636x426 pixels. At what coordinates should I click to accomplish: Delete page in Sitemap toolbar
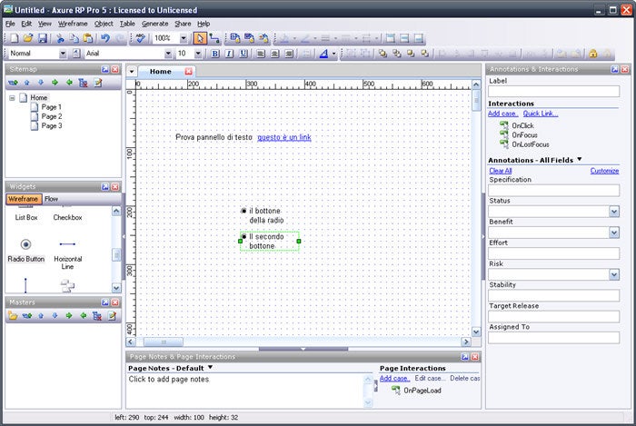[x=84, y=83]
